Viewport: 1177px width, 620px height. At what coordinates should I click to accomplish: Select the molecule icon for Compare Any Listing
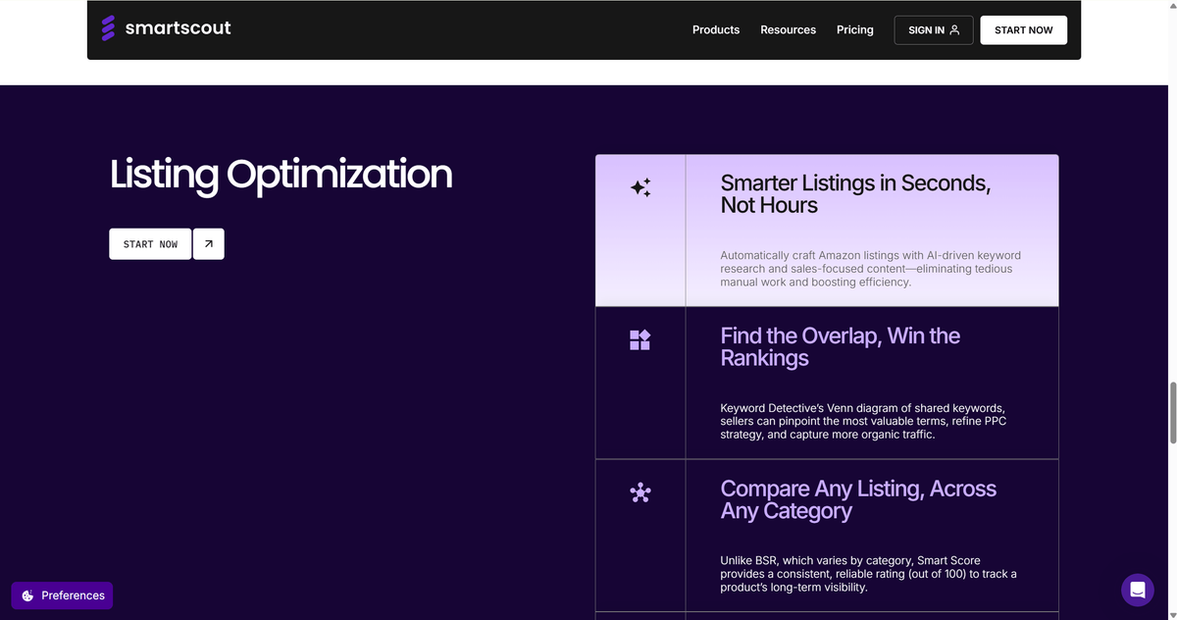(x=640, y=492)
